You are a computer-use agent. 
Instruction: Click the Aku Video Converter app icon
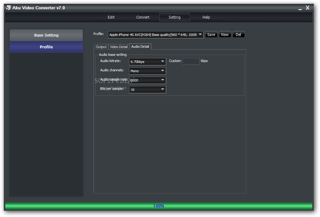(x=8, y=8)
